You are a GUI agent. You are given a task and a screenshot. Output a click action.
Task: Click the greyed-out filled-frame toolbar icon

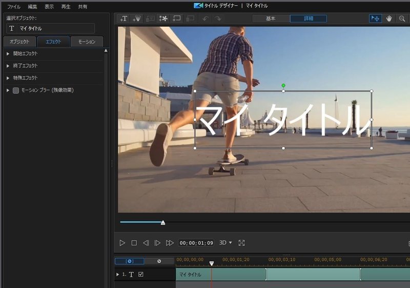(190, 18)
